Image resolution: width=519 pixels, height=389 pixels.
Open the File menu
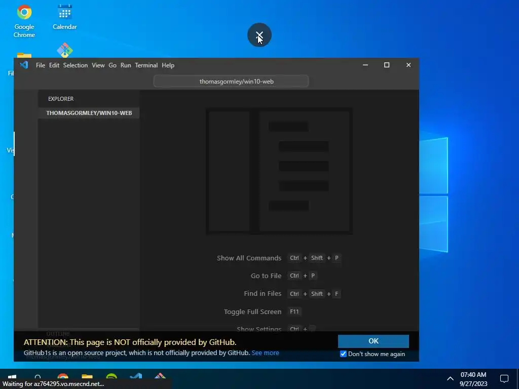(x=41, y=65)
